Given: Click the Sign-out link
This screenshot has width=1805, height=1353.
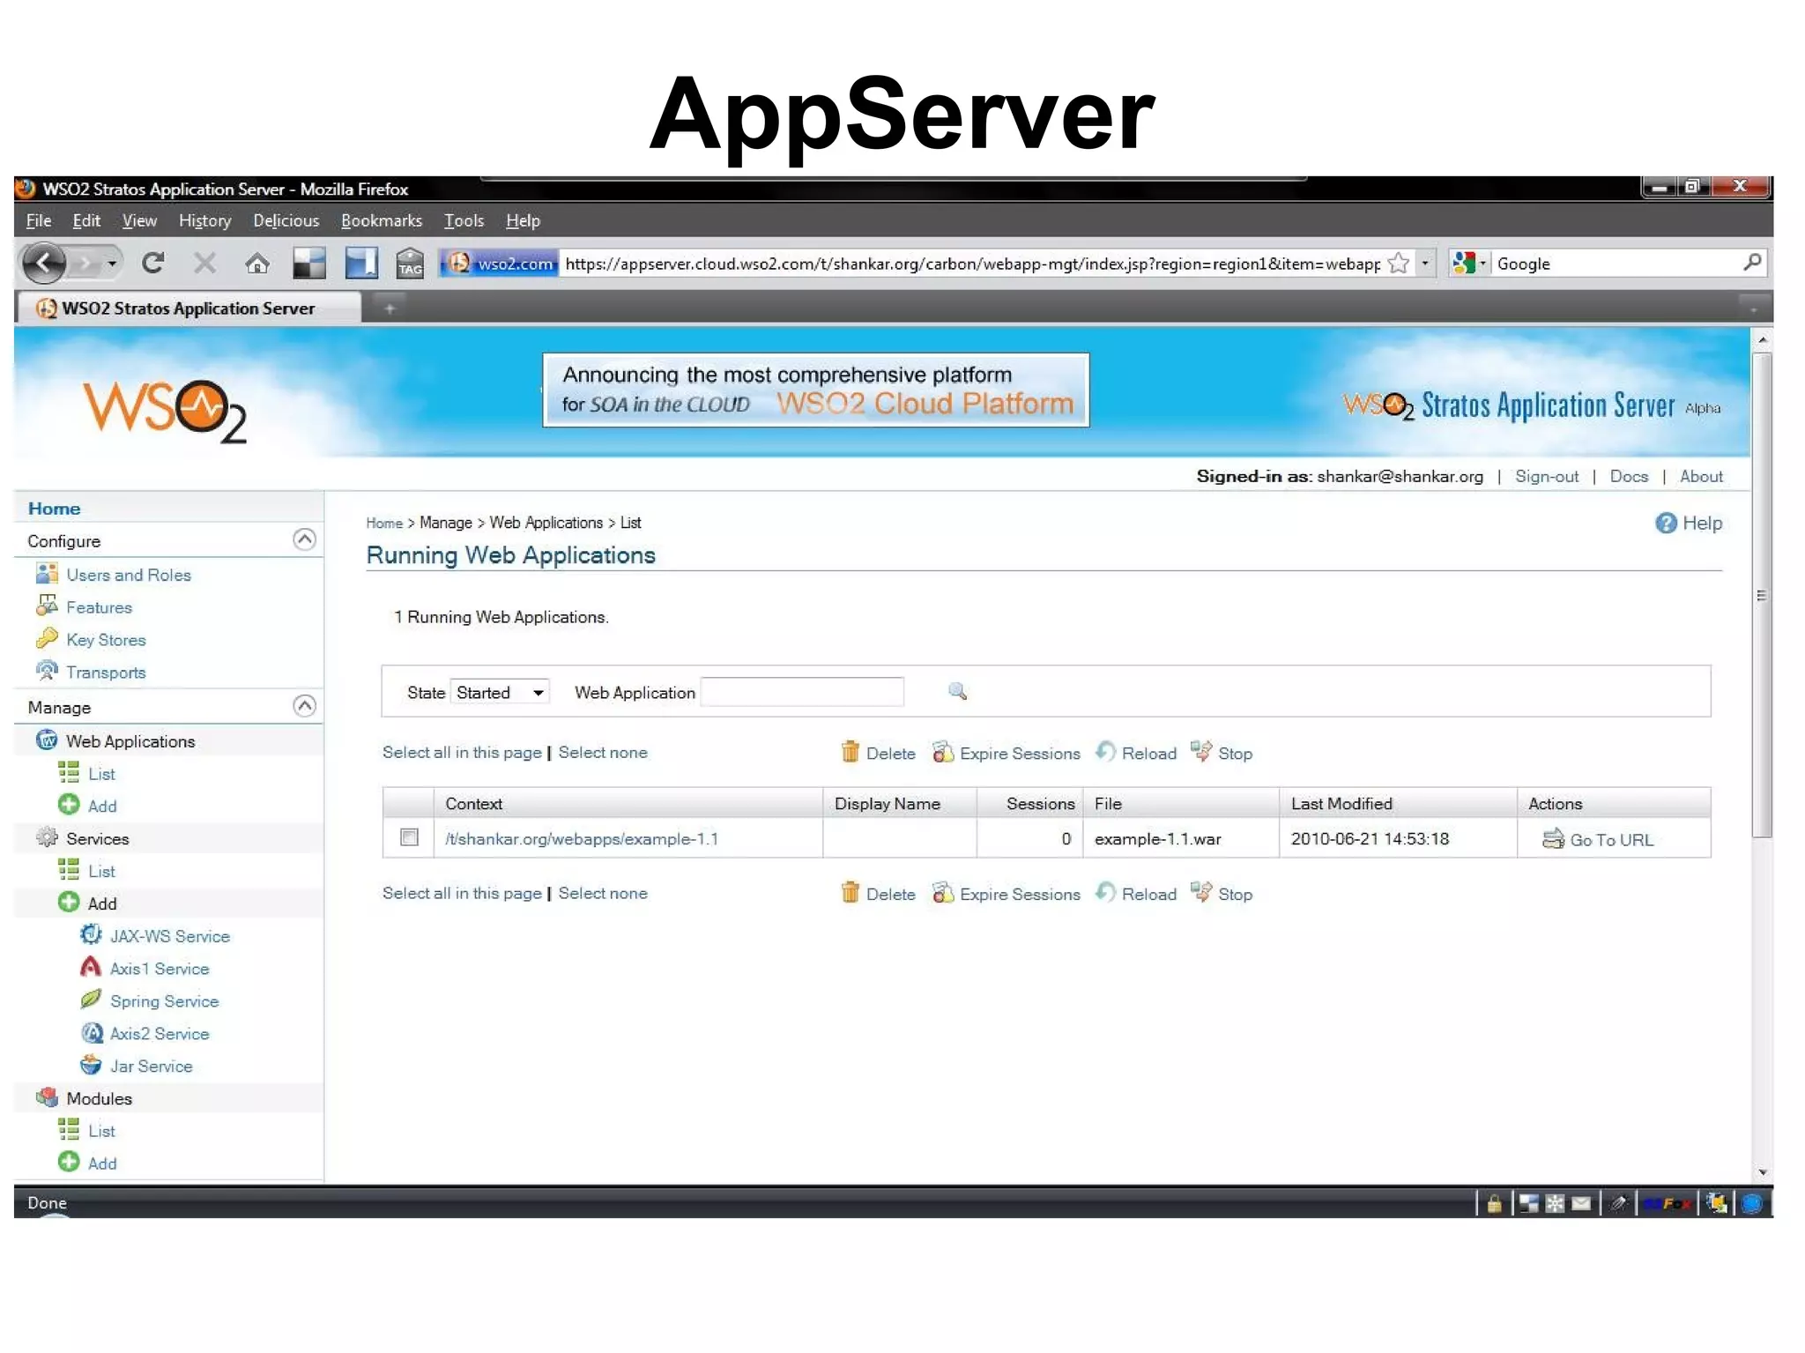Looking at the screenshot, I should [1546, 476].
